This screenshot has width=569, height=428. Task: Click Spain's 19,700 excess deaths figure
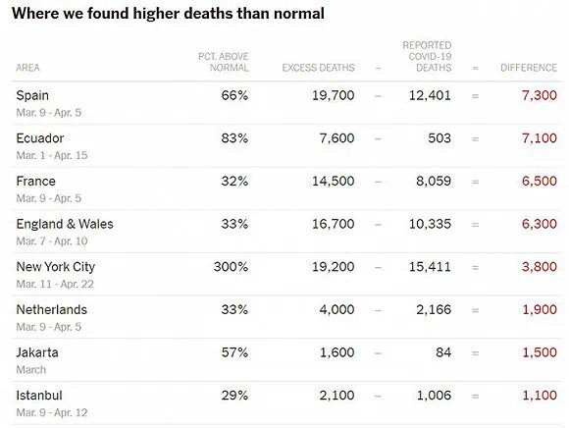tap(334, 95)
